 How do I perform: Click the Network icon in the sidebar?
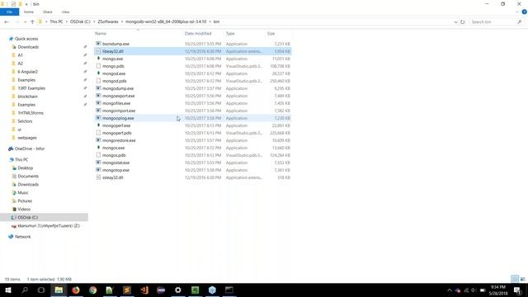pyautogui.click(x=11, y=237)
